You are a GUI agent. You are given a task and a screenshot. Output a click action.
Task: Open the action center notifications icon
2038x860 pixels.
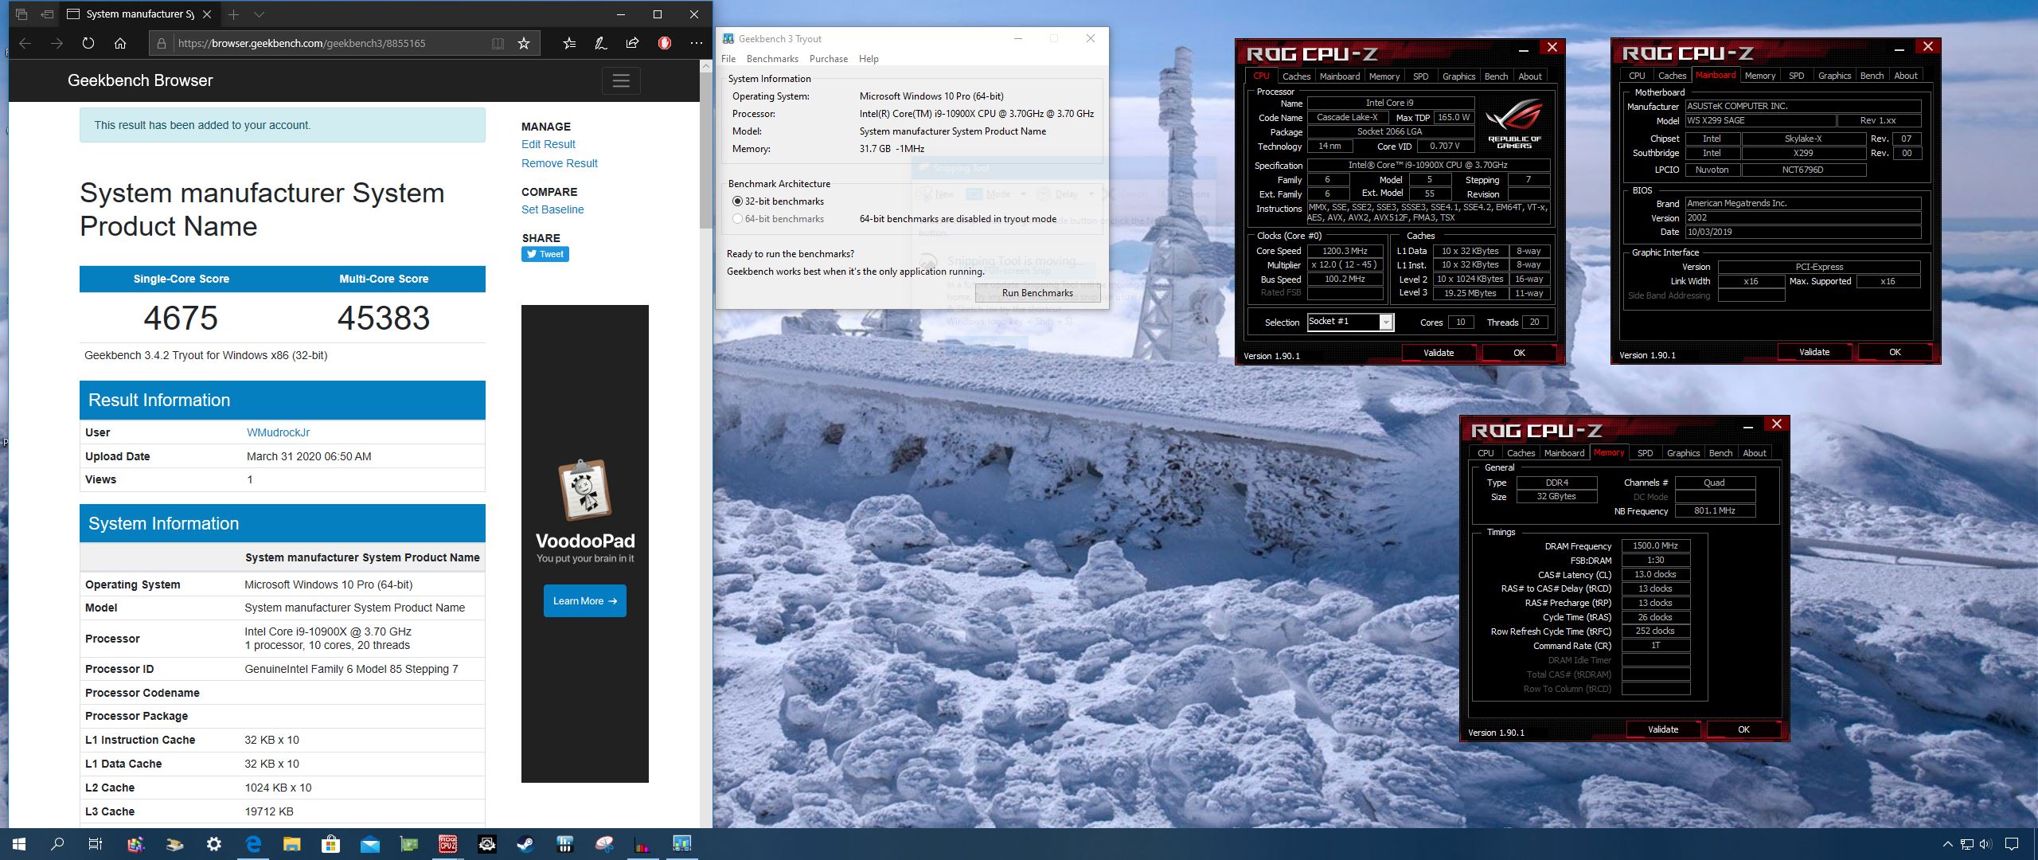click(2012, 844)
